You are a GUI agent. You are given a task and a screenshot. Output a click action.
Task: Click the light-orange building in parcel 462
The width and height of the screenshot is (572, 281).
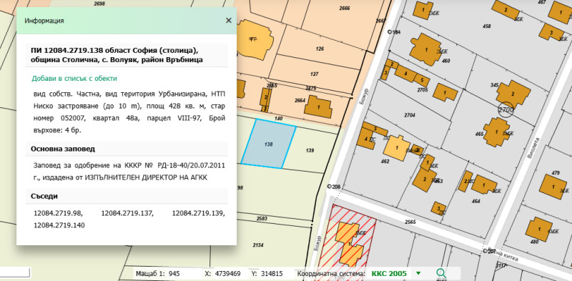point(397,148)
